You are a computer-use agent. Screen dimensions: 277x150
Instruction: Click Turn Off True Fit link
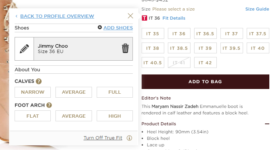pos(103,138)
